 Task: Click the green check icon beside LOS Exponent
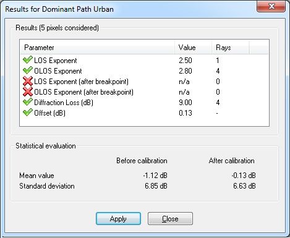tap(28, 60)
